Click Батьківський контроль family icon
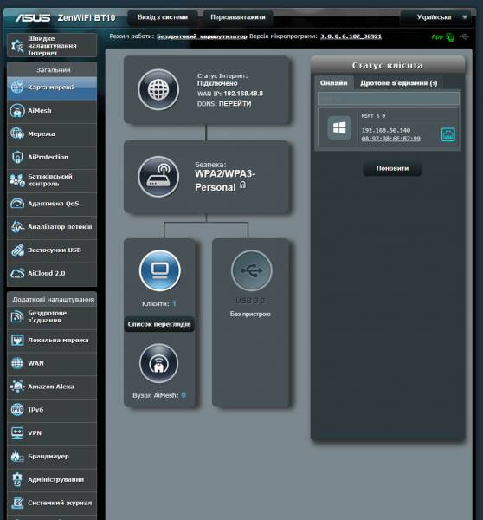Image resolution: width=483 pixels, height=520 pixels. (x=17, y=180)
